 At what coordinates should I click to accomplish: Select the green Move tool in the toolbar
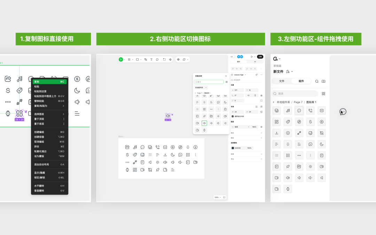tap(121, 59)
